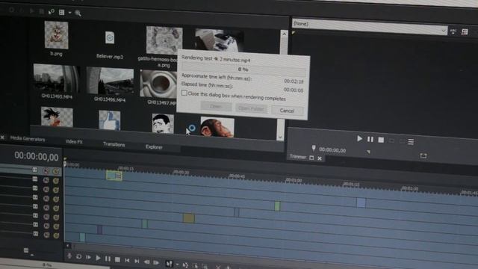The image size is (478, 269).
Task: Stop playback in the Trimmer window
Action: coord(381,140)
